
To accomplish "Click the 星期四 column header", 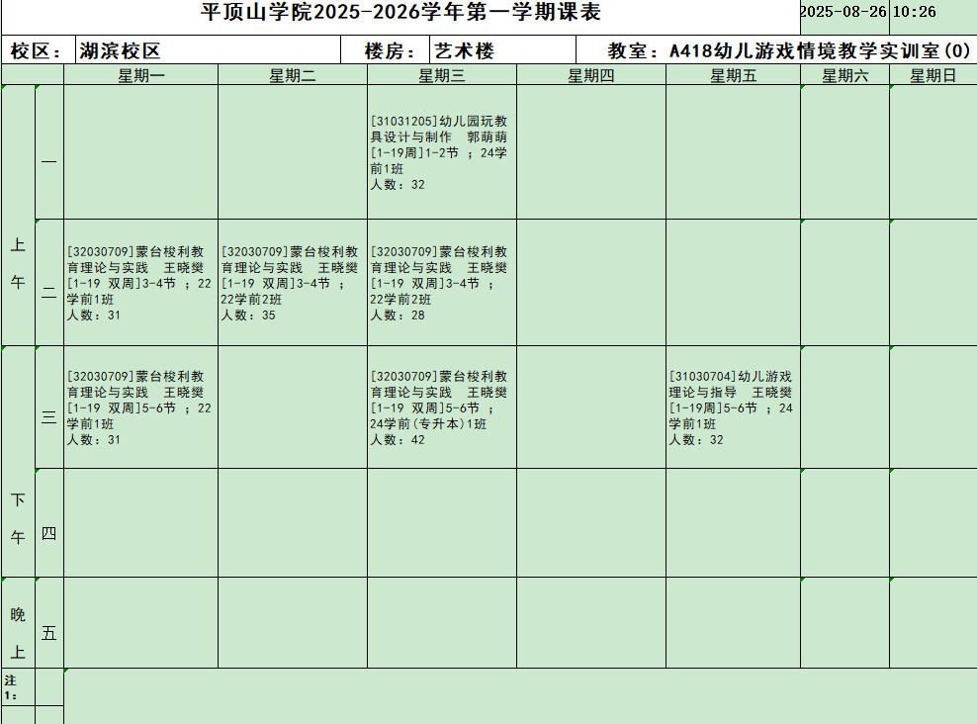I will pyautogui.click(x=590, y=75).
